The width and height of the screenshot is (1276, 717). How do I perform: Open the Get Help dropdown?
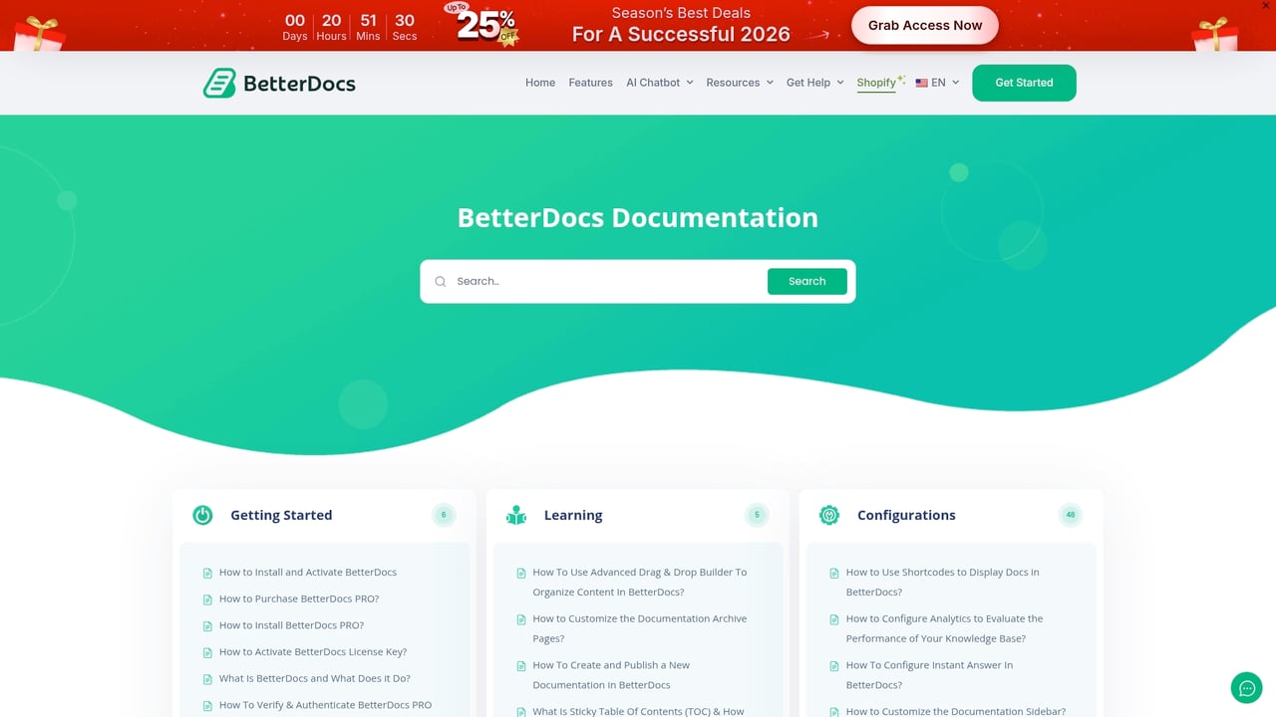coord(814,83)
